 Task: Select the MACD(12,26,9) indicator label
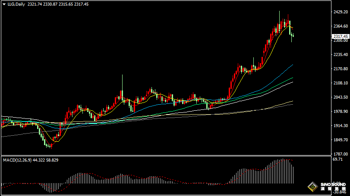point(17,160)
